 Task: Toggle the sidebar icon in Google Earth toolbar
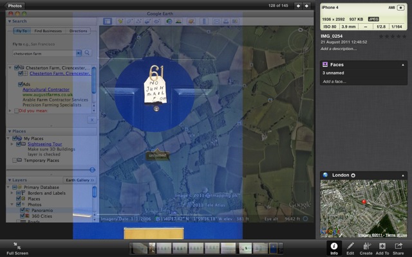[x=108, y=21]
